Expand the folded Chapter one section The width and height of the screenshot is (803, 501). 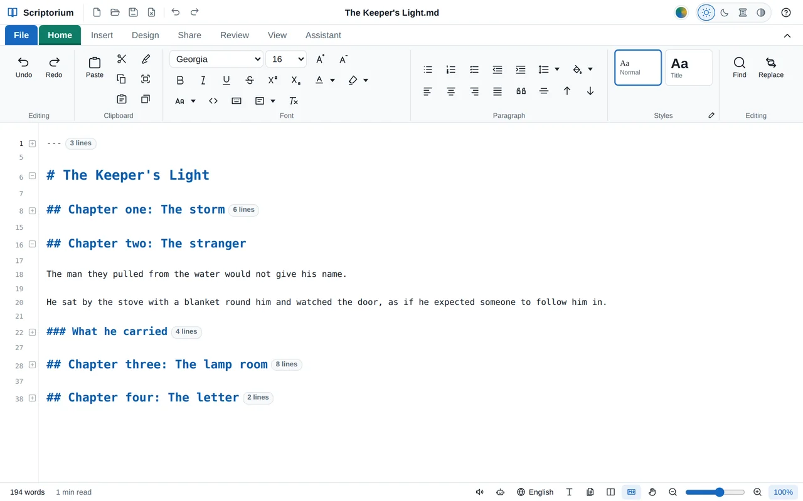pos(33,211)
